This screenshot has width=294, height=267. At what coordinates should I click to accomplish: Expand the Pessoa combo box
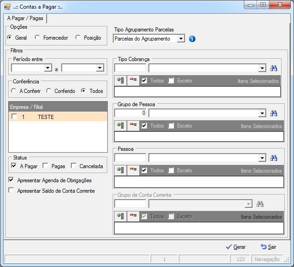click(x=262, y=158)
